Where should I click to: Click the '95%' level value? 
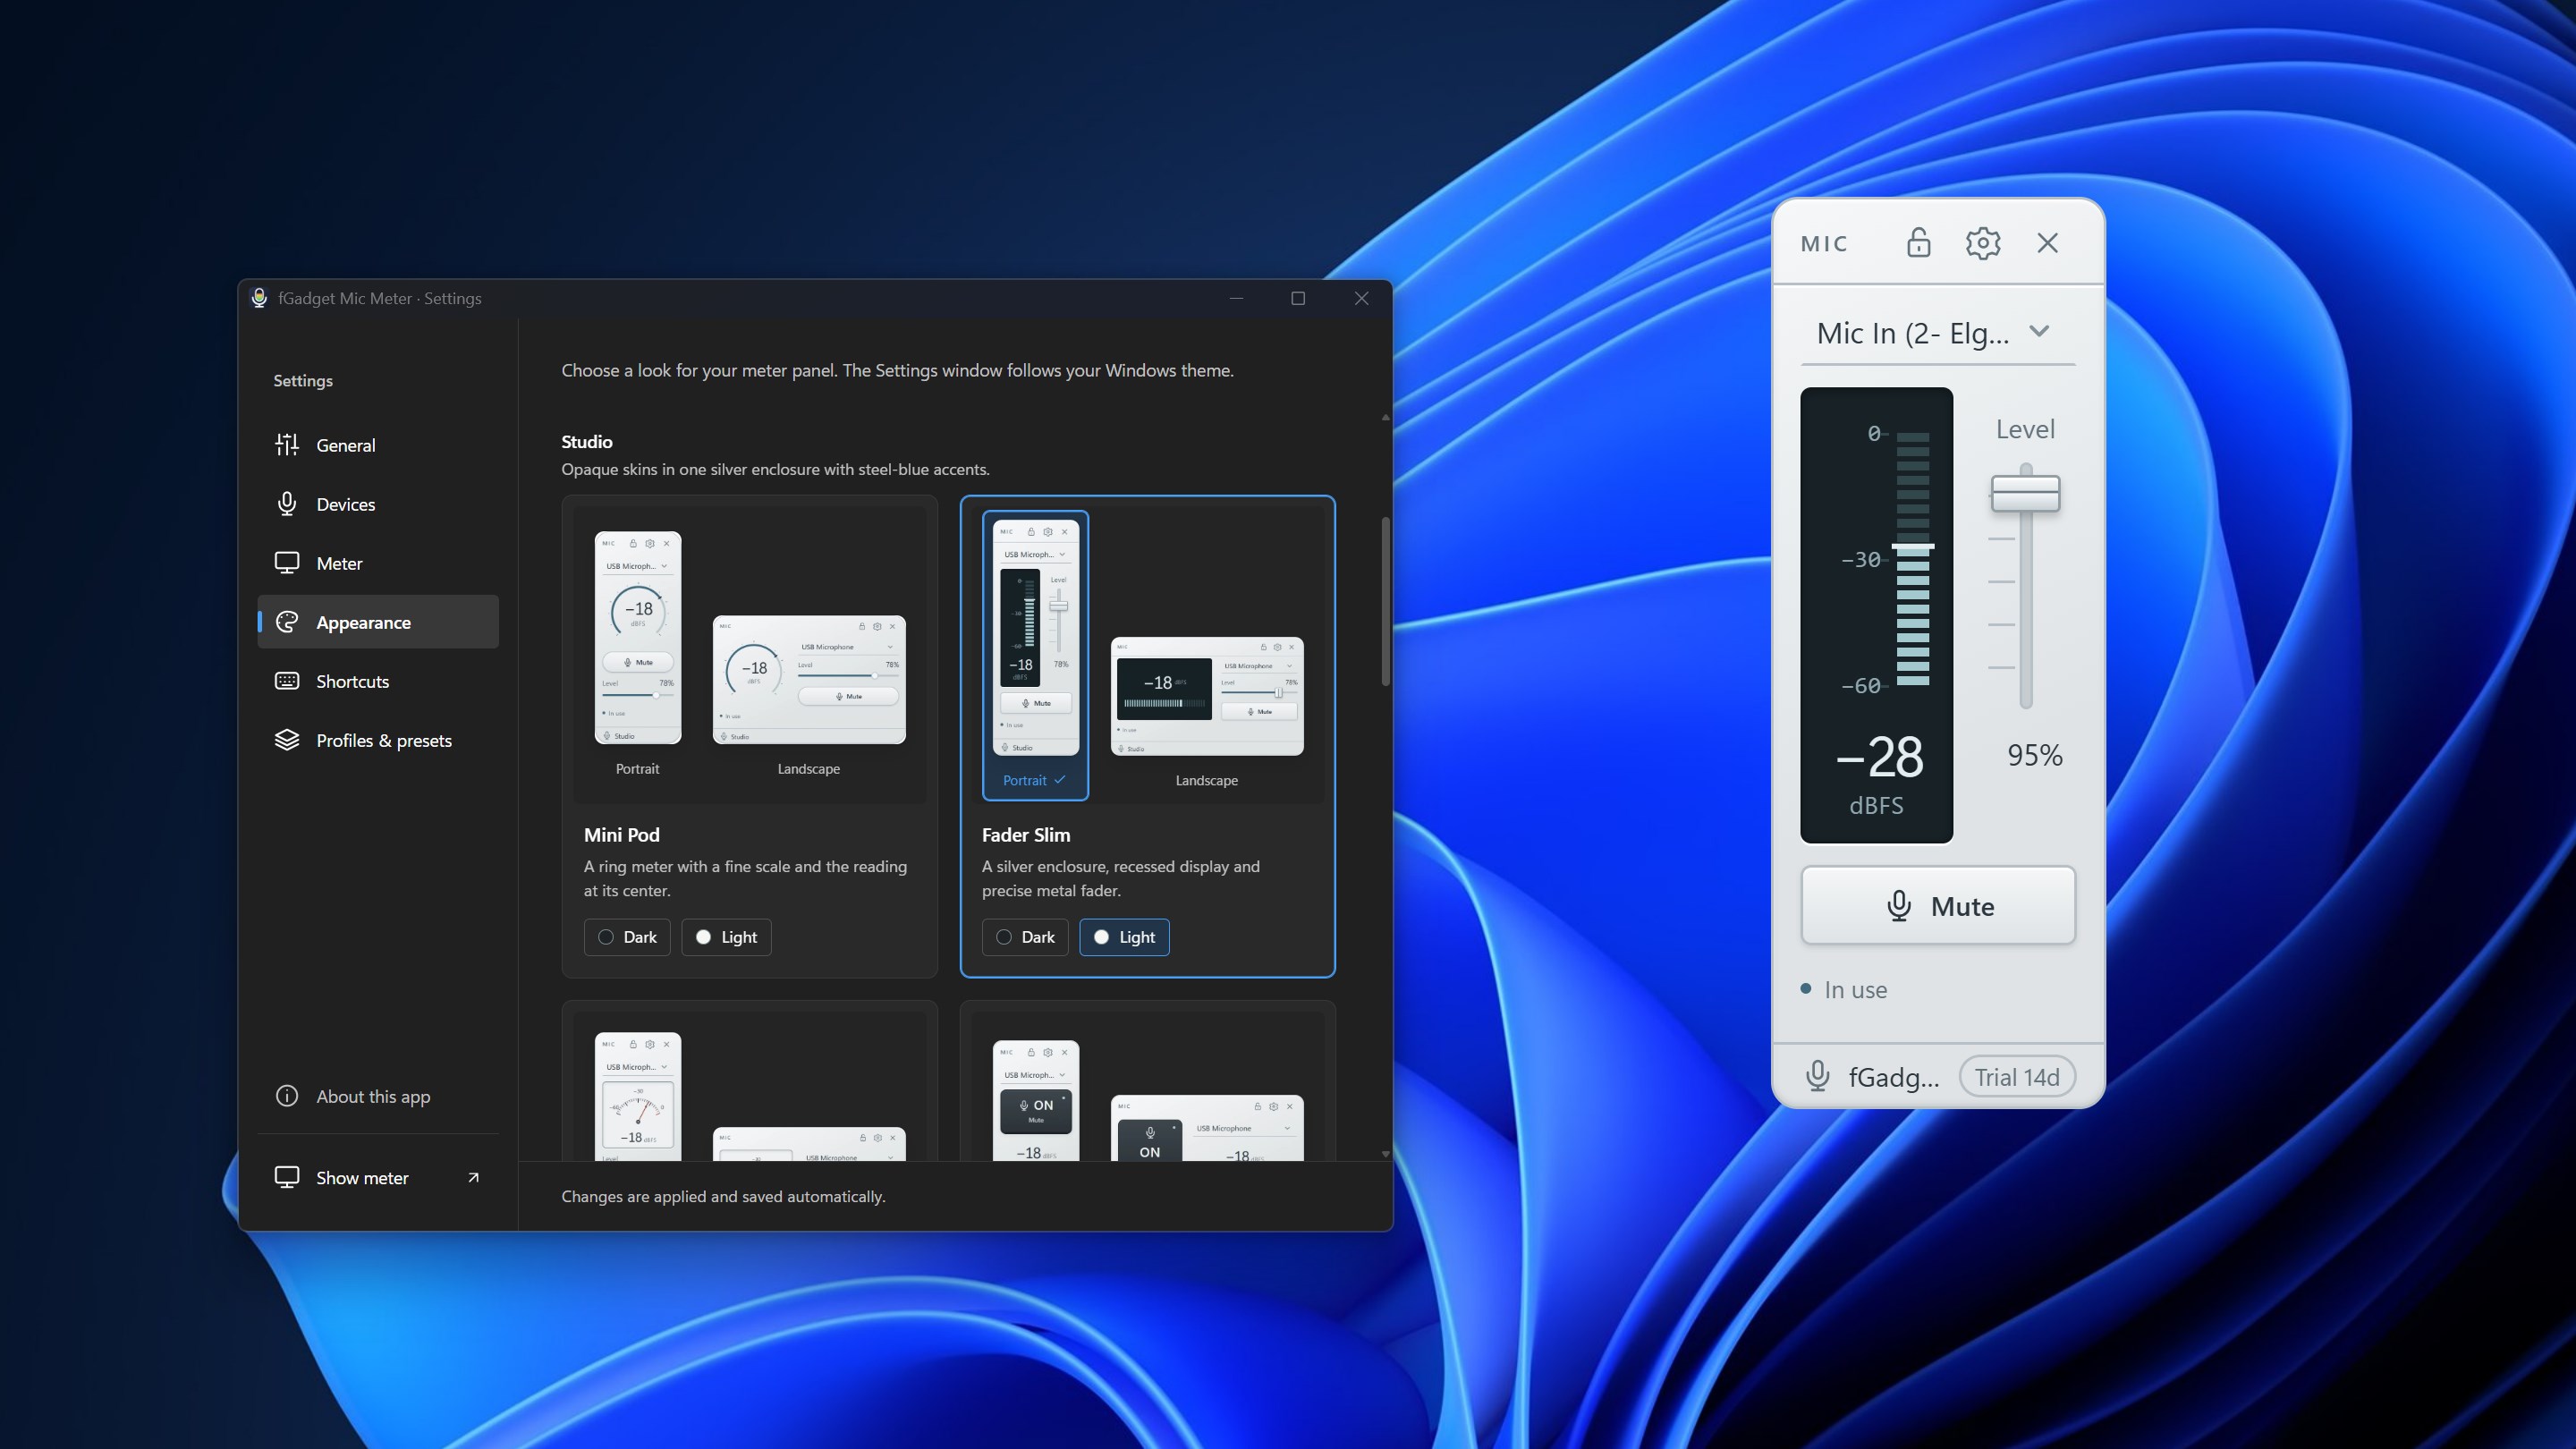pyautogui.click(x=2035, y=756)
